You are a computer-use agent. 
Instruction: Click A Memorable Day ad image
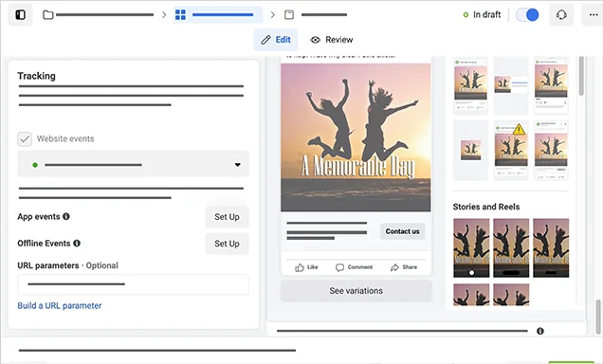[356, 137]
